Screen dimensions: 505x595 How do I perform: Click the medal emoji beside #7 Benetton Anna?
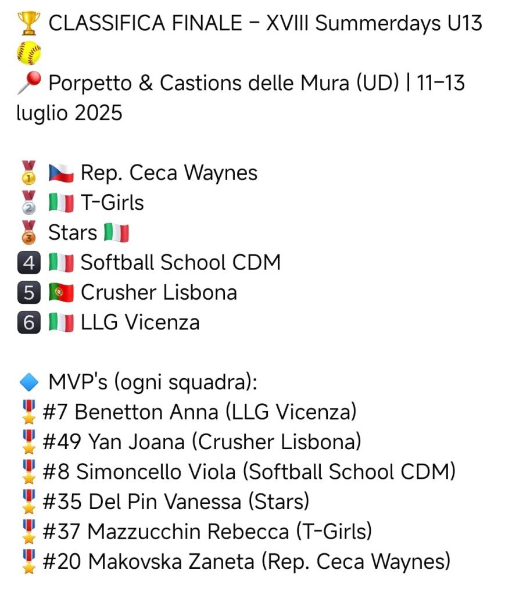[x=27, y=413]
